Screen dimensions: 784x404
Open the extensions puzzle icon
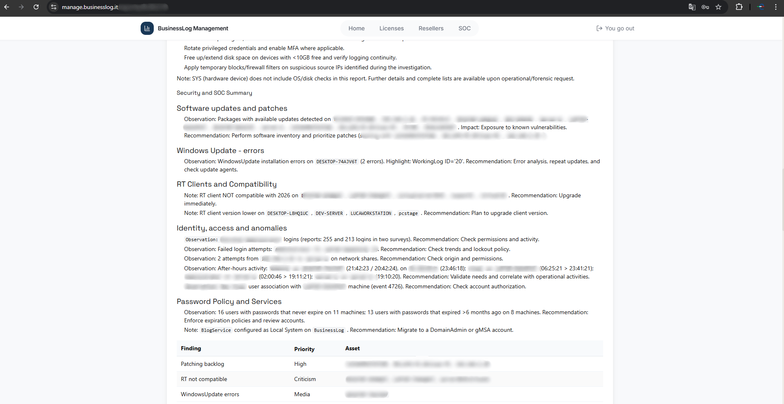[x=739, y=7]
